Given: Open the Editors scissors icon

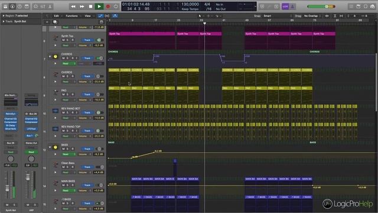Looking at the screenshot, I should tap(50, 7).
